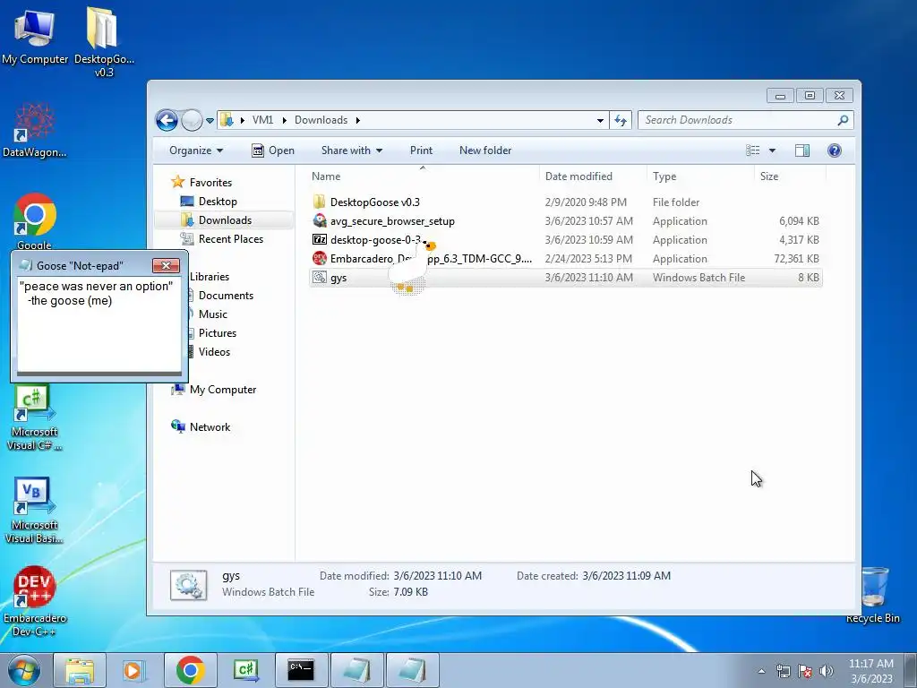This screenshot has width=917, height=688.
Task: Click inside Goose Not-epad text area
Action: click(99, 324)
